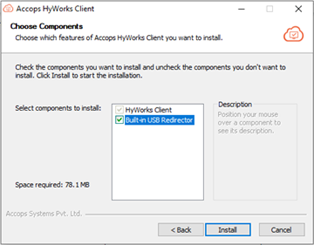Click the greyed HyWorks Client checkbox
This screenshot has height=245, width=314.
click(119, 110)
